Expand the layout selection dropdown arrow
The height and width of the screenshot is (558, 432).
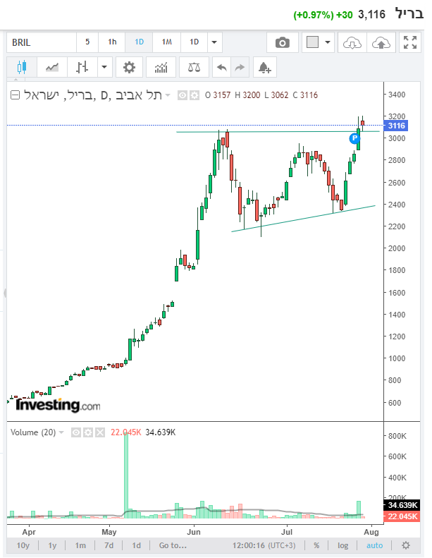(x=328, y=43)
